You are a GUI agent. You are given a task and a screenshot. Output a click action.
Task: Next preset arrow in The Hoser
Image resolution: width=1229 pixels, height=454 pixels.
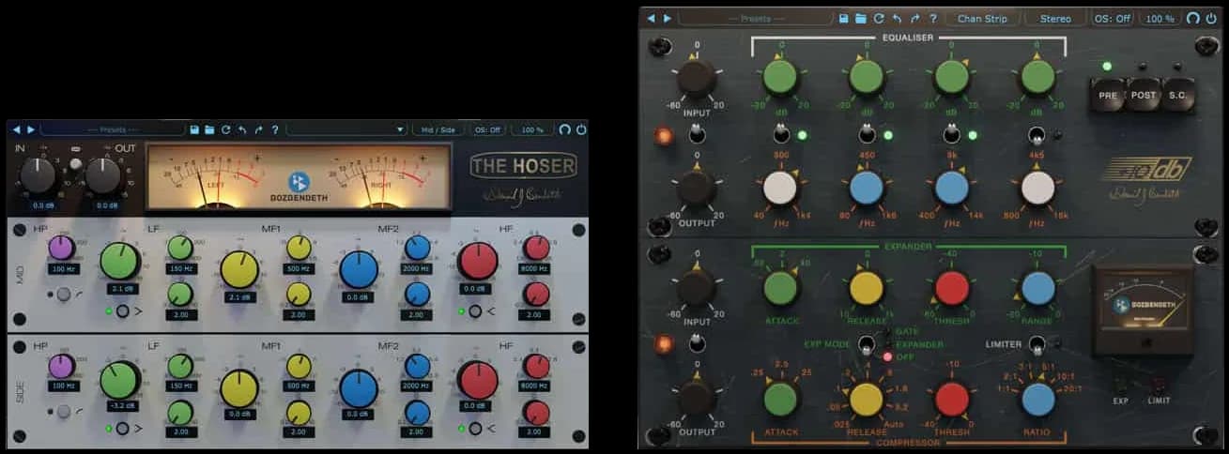[x=31, y=129]
